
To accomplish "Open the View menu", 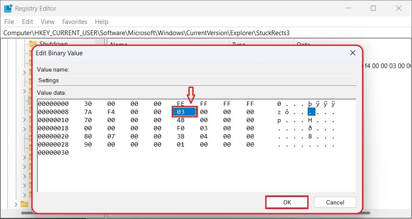I will [x=48, y=22].
